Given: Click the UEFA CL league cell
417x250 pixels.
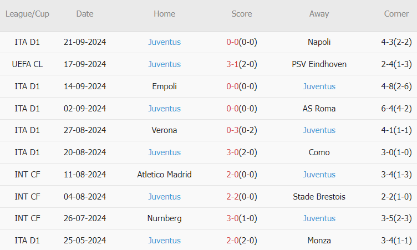Looking at the screenshot, I should point(27,64).
